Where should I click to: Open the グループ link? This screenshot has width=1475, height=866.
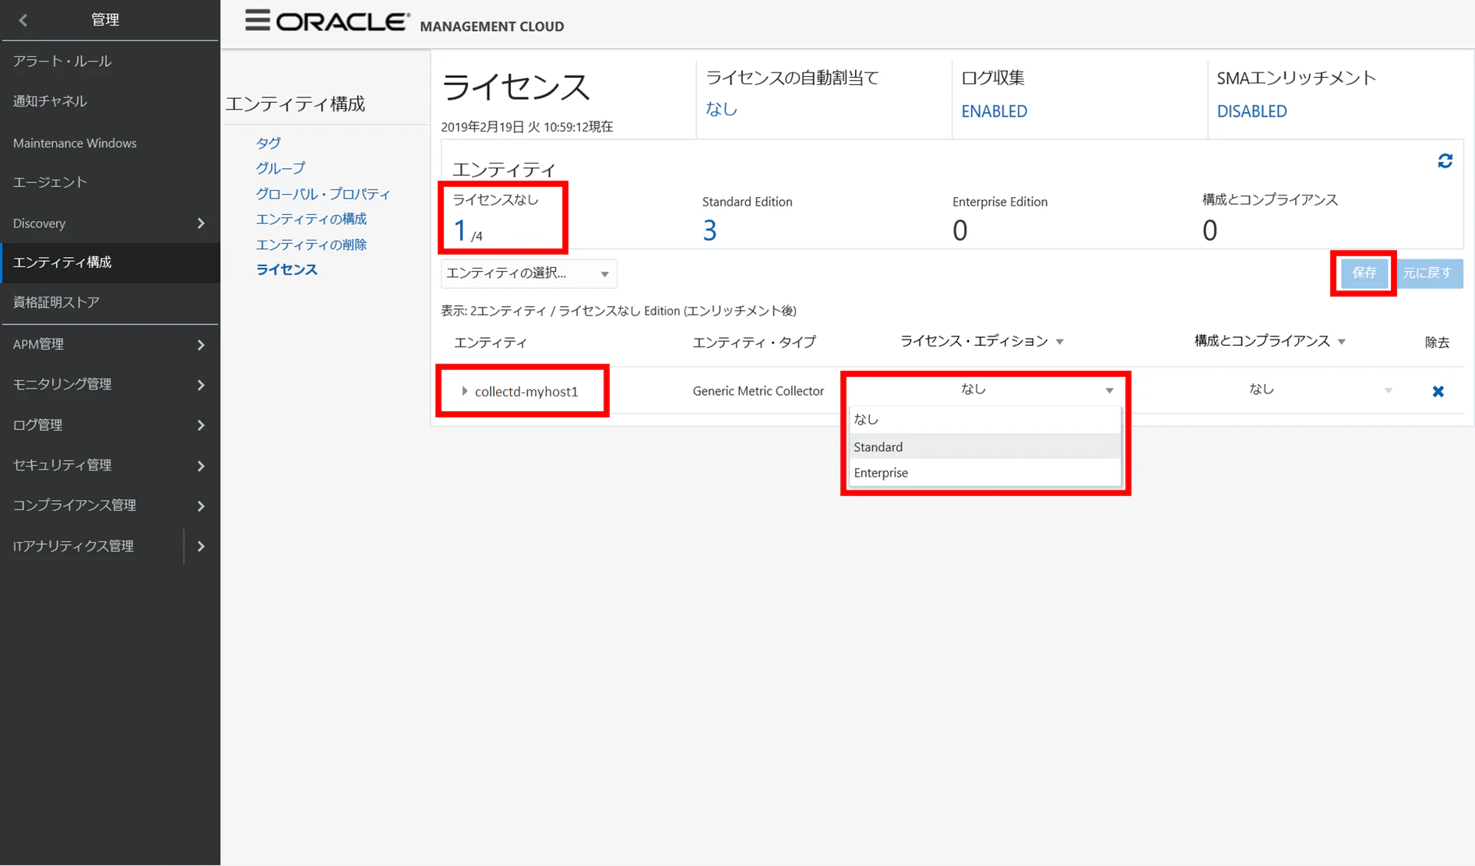point(280,168)
